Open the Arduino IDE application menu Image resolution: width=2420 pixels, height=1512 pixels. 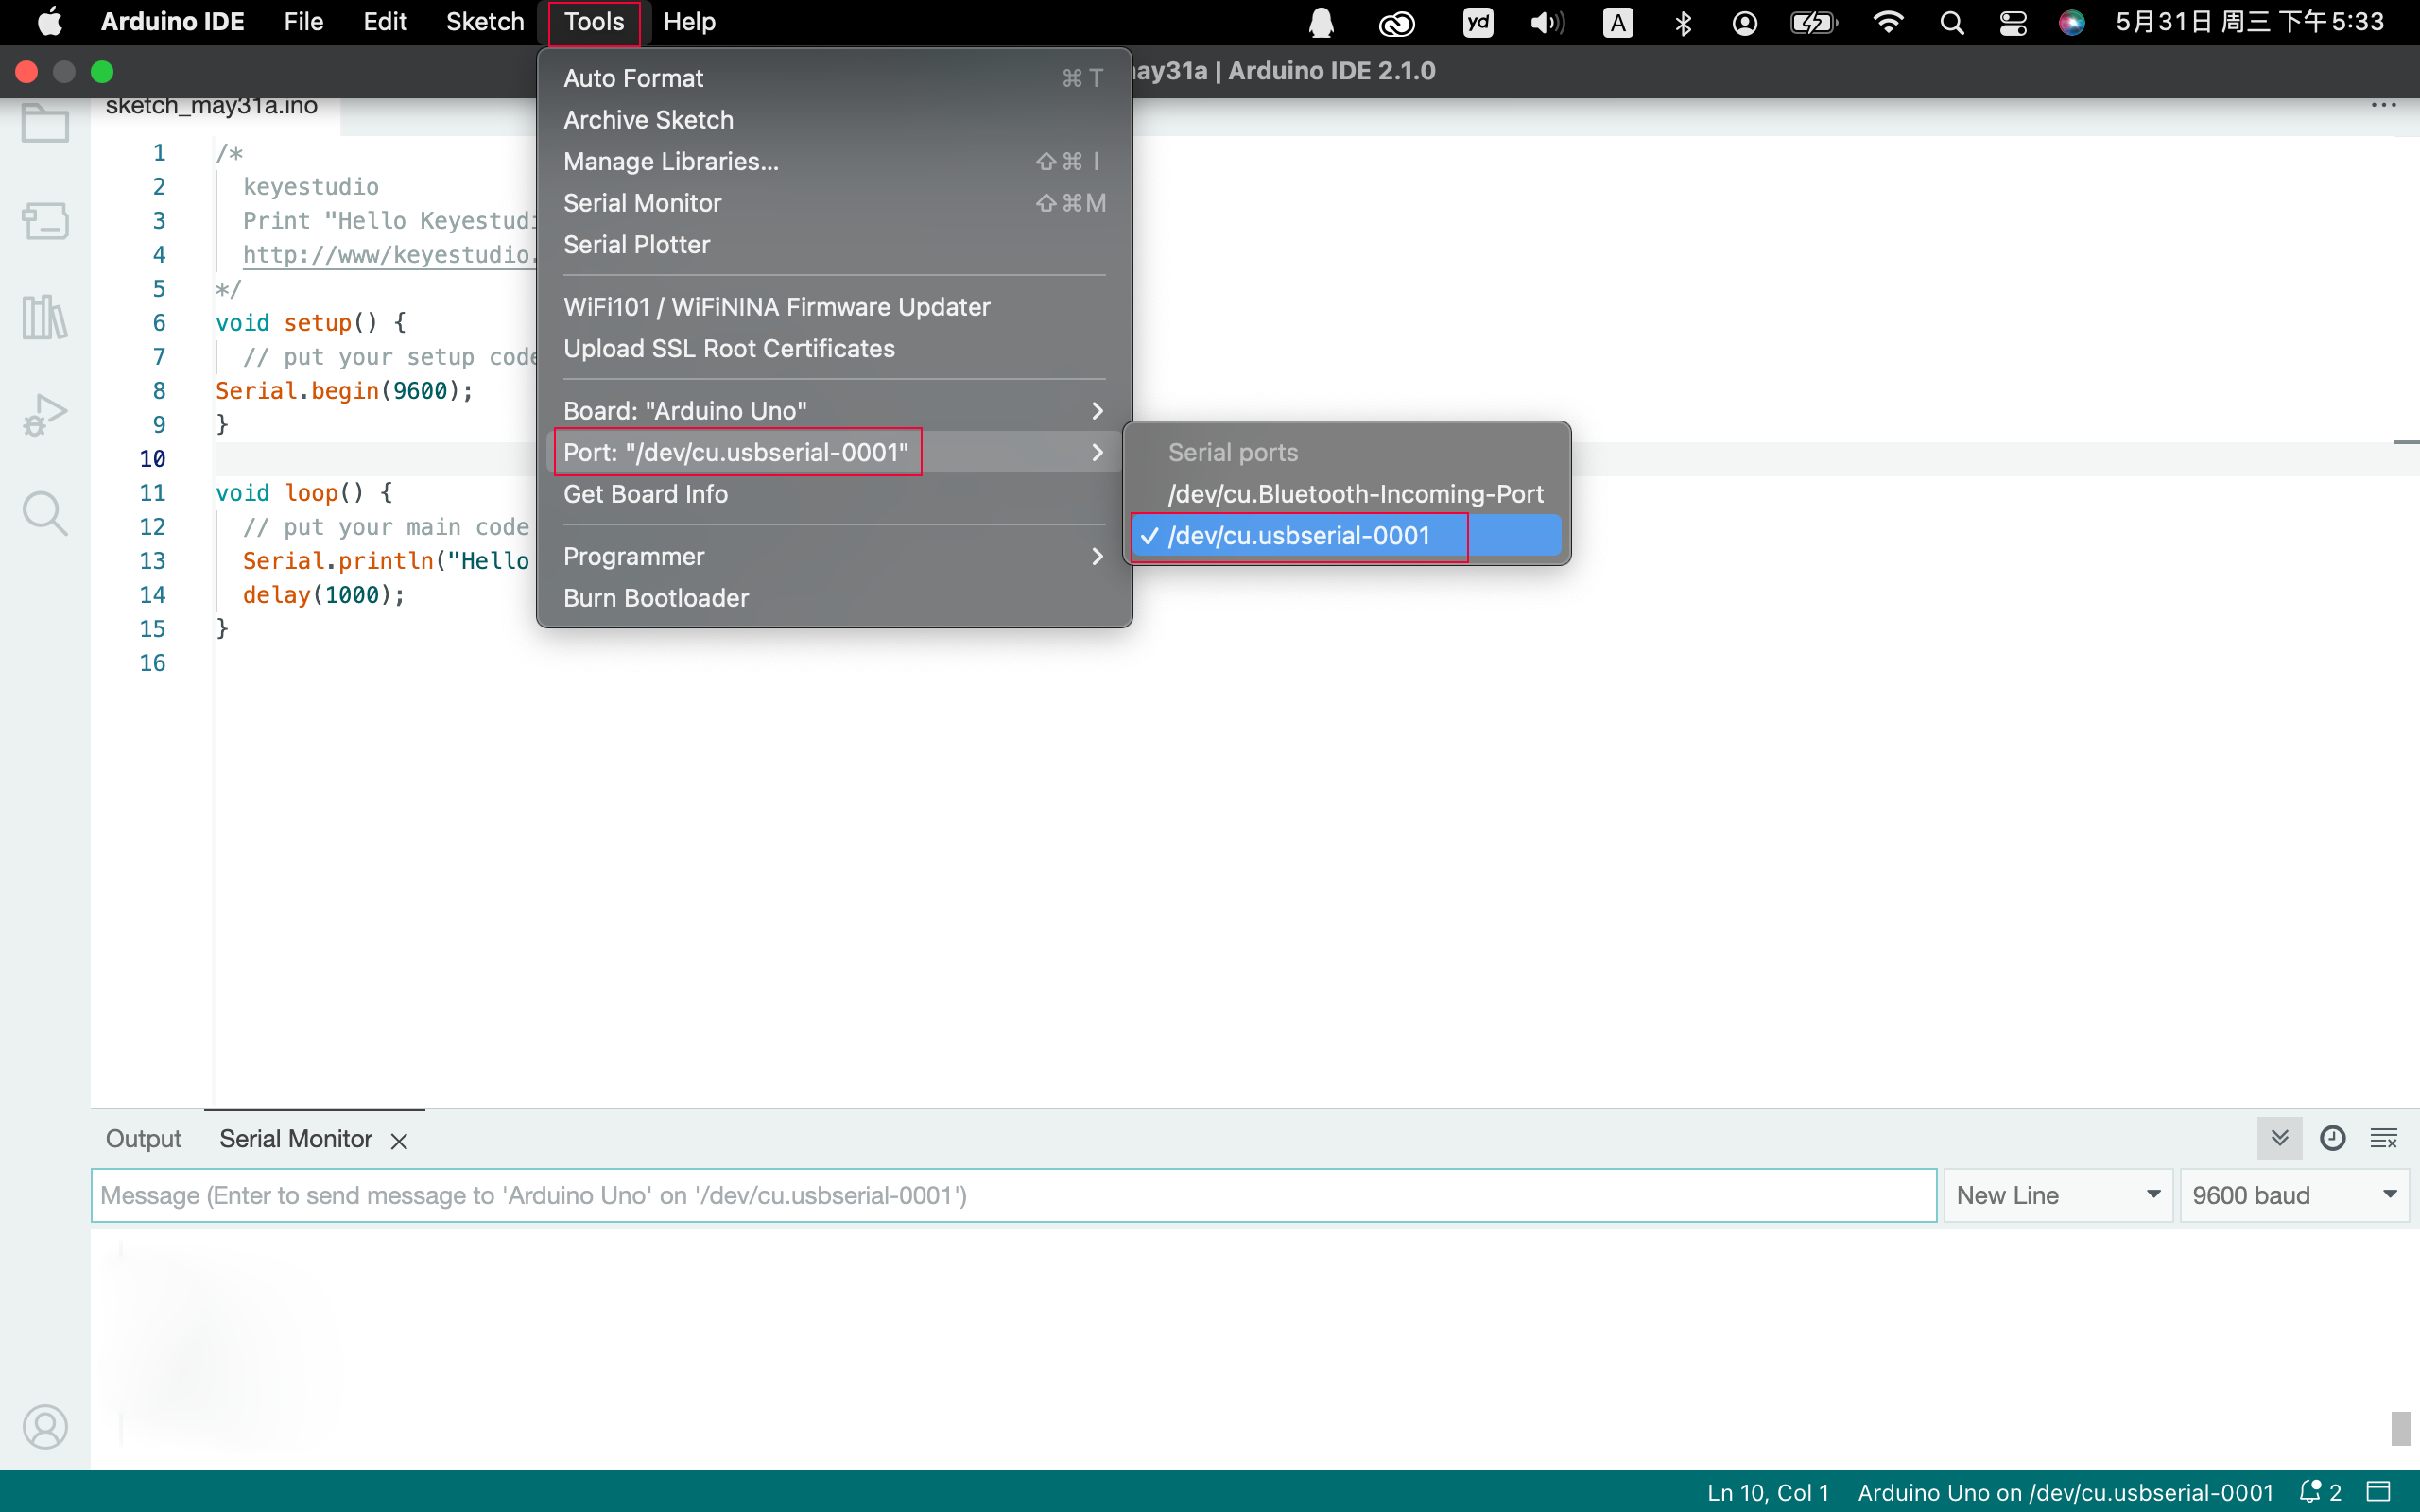click(172, 22)
